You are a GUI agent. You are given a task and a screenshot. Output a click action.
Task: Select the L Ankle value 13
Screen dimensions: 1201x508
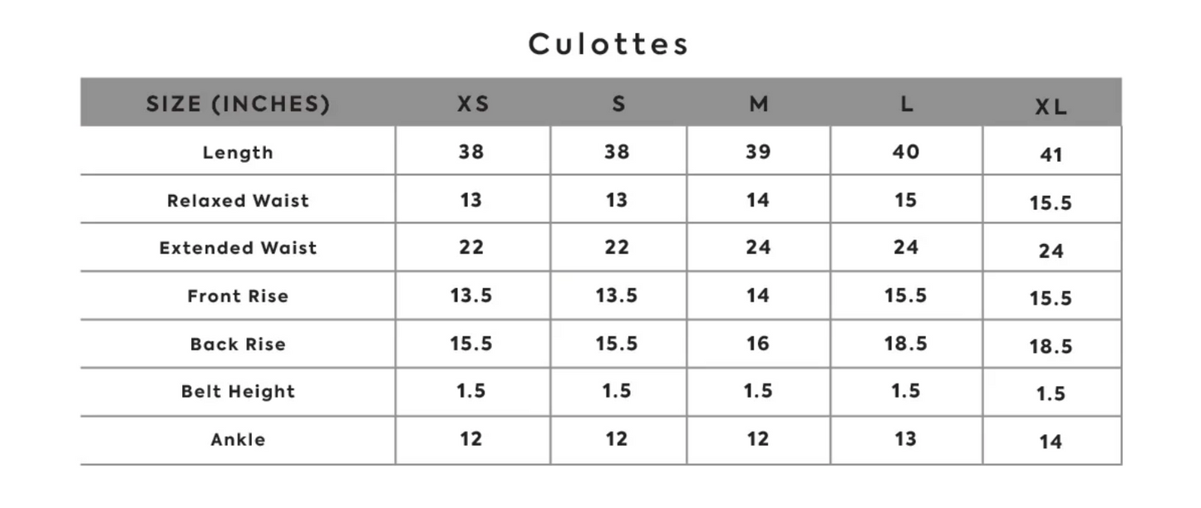[x=907, y=439]
